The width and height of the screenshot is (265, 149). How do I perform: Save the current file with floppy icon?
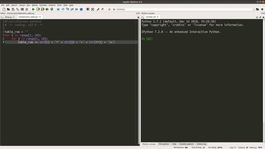(x=13, y=9)
